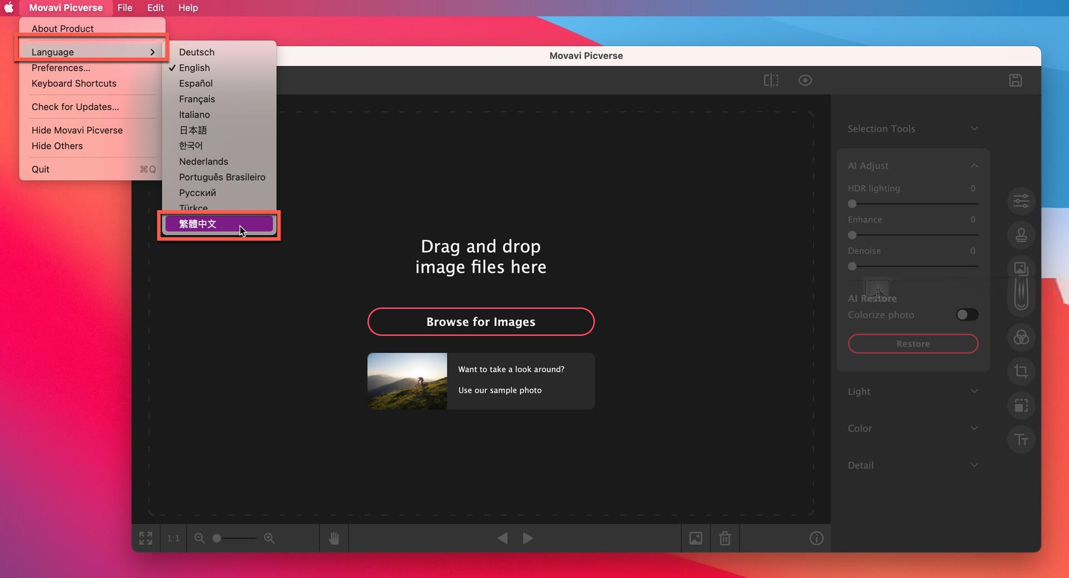Select Français language
The height and width of the screenshot is (578, 1069).
pyautogui.click(x=219, y=99)
